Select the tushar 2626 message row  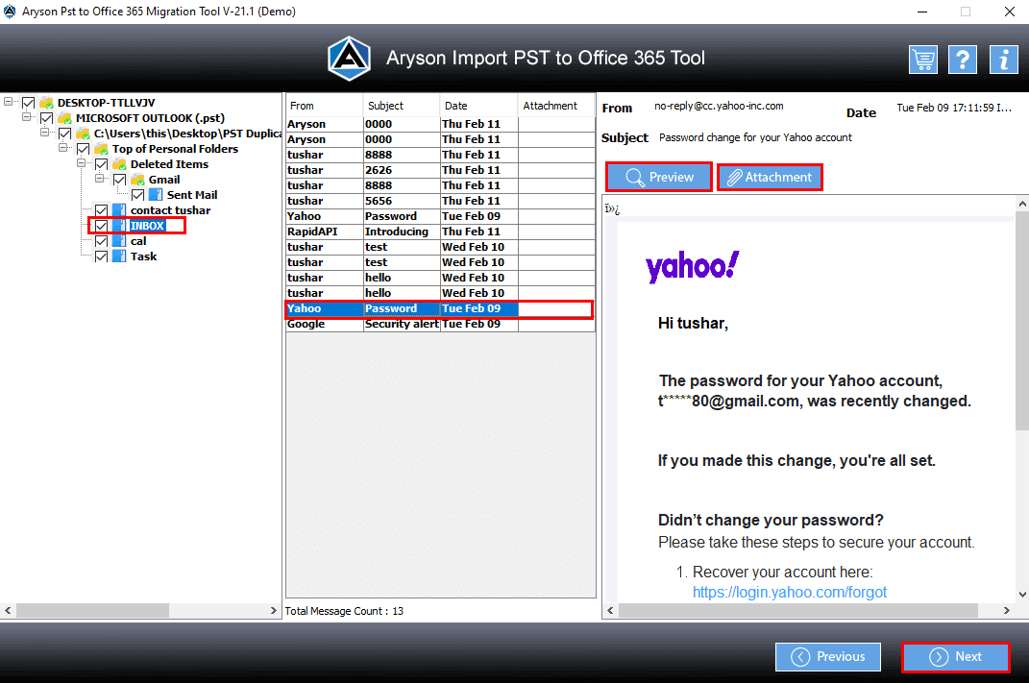pyautogui.click(x=440, y=170)
